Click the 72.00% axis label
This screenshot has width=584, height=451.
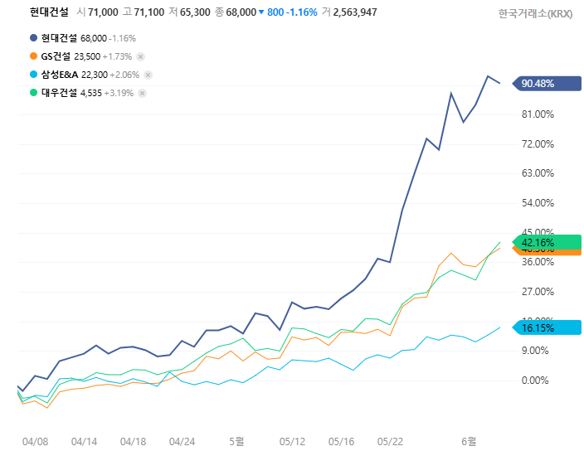pos(538,144)
